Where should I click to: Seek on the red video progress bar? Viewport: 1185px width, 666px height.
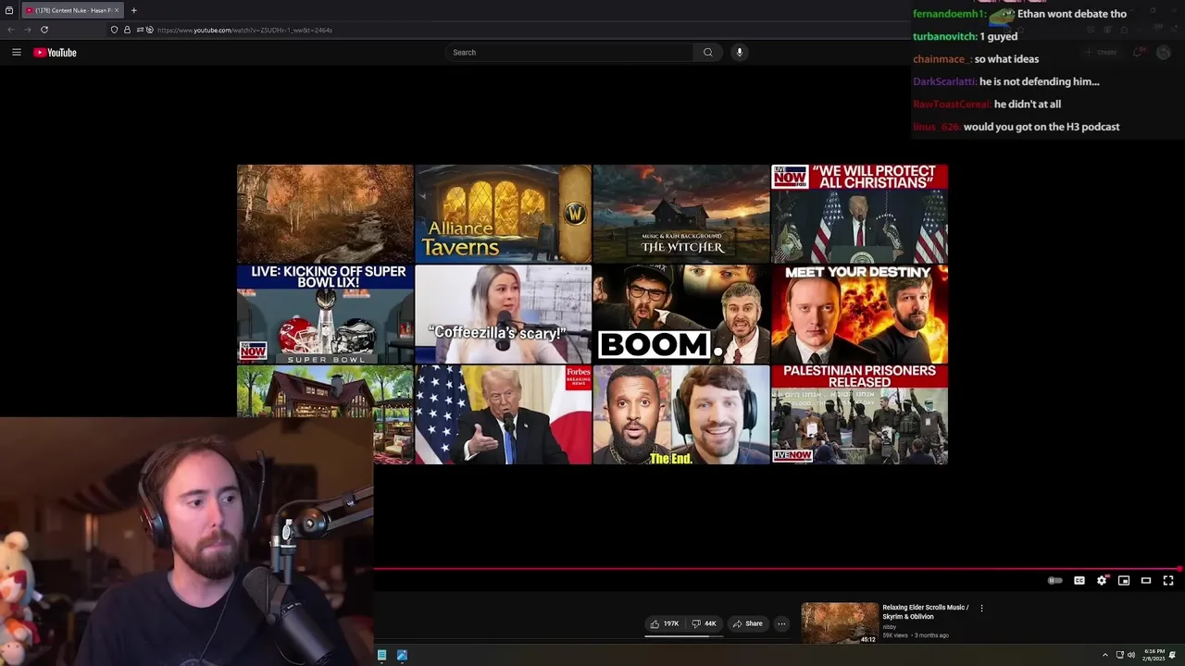(778, 570)
